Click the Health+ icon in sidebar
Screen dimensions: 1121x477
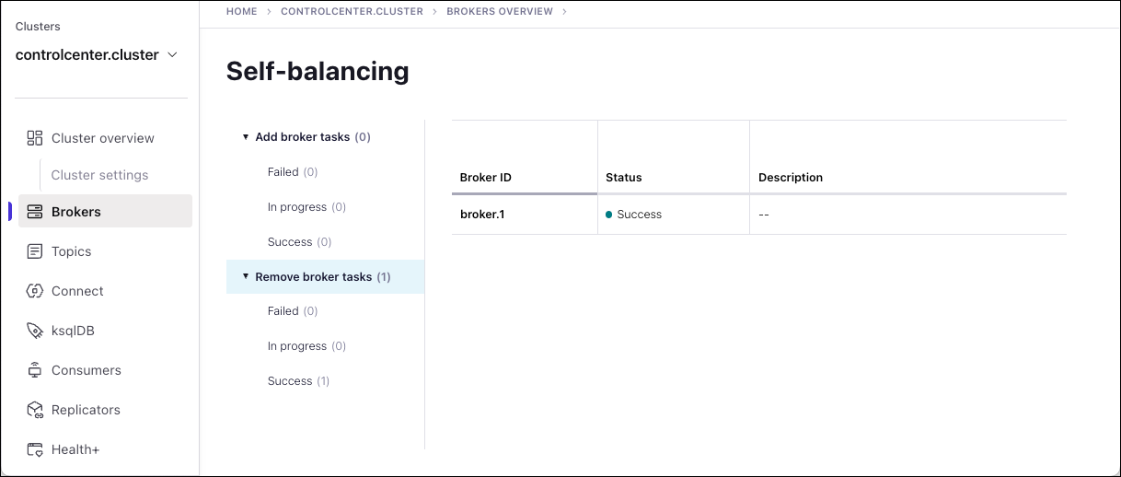[35, 449]
